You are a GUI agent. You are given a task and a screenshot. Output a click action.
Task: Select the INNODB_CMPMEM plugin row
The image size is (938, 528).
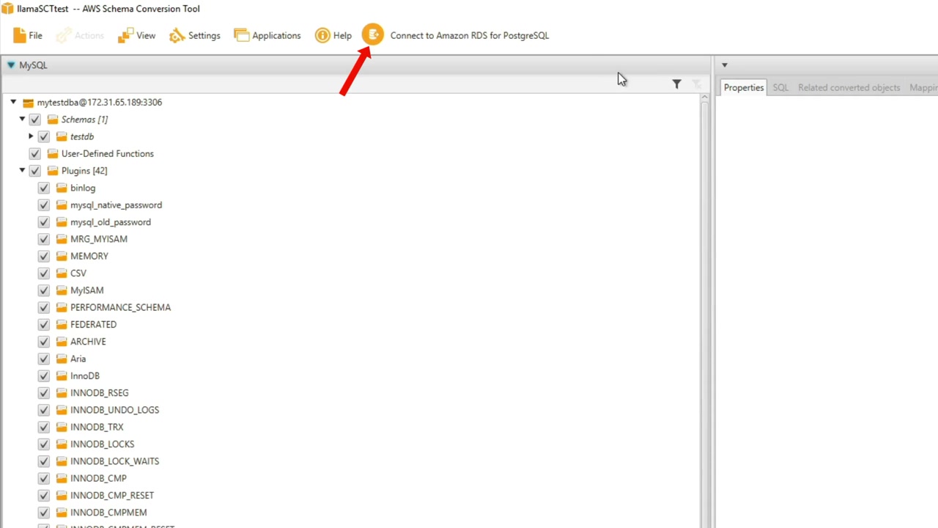click(x=108, y=513)
